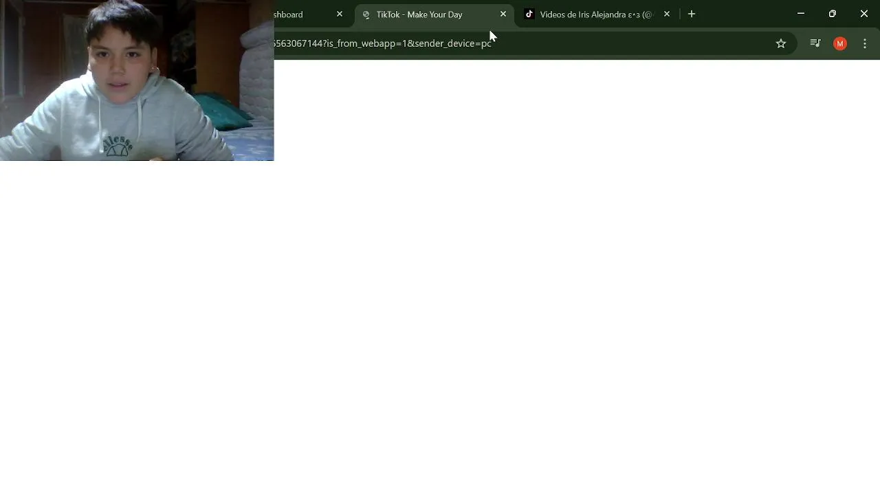Bookmark this page with the star icon
The image size is (880, 495).
coord(781,43)
